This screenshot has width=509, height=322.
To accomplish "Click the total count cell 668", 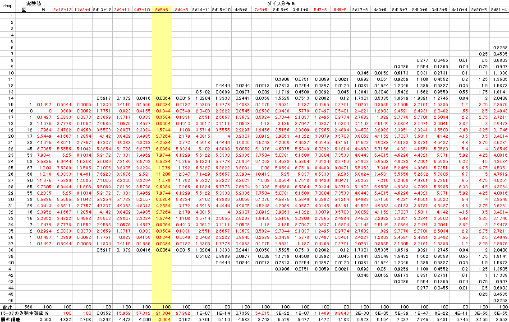I will coord(24,307).
